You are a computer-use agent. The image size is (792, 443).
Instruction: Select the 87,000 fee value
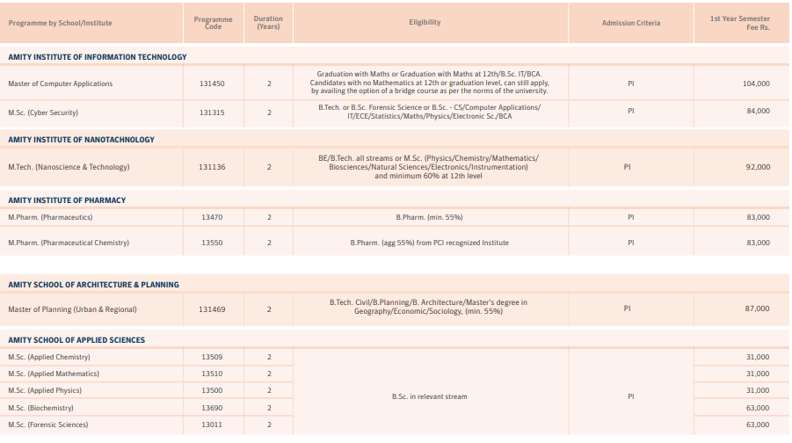(758, 309)
